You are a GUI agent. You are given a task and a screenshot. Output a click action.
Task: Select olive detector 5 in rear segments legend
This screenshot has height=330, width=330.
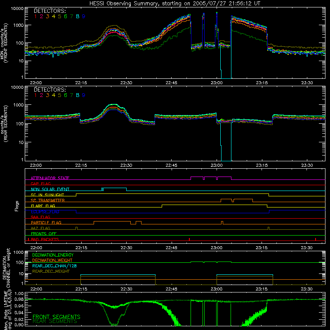click(x=59, y=95)
